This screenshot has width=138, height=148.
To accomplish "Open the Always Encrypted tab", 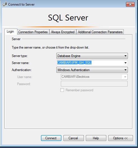I will (x=63, y=32).
